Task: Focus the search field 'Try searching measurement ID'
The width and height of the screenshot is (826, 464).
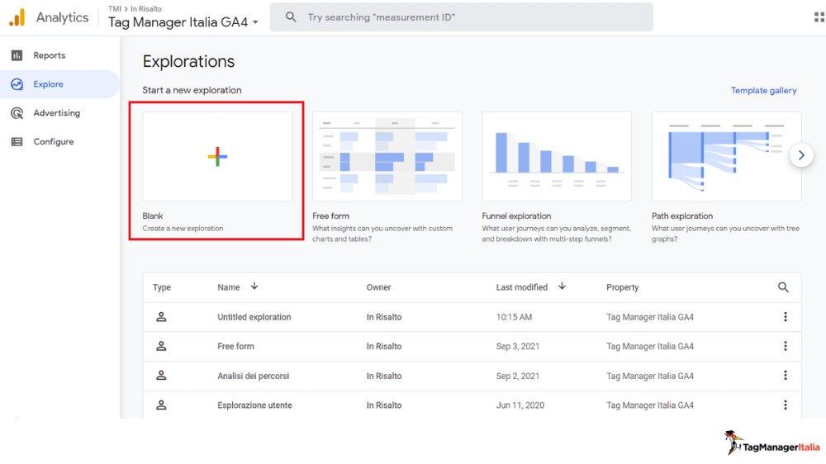Action: pyautogui.click(x=462, y=17)
